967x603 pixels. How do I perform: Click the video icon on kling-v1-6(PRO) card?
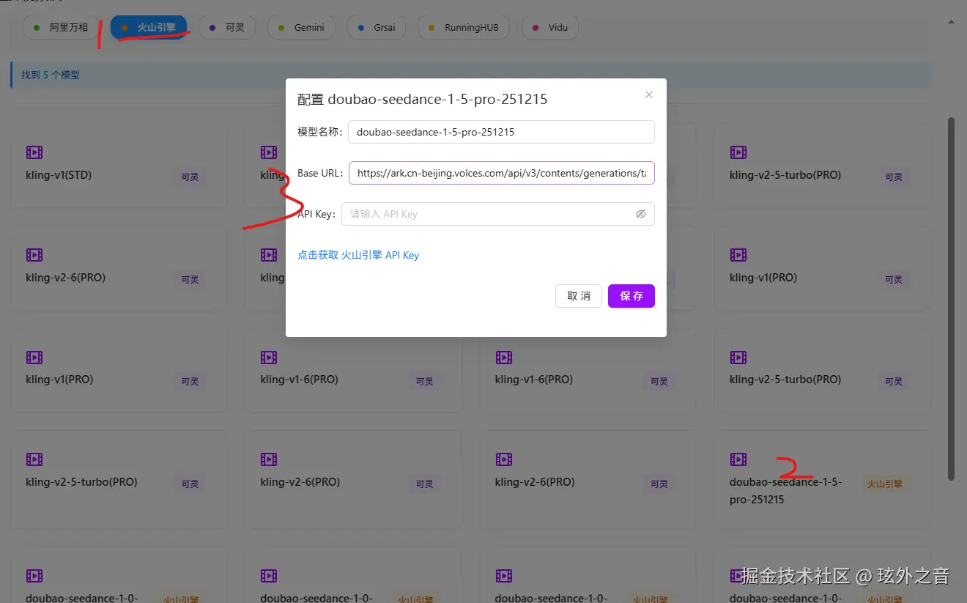[x=268, y=357]
